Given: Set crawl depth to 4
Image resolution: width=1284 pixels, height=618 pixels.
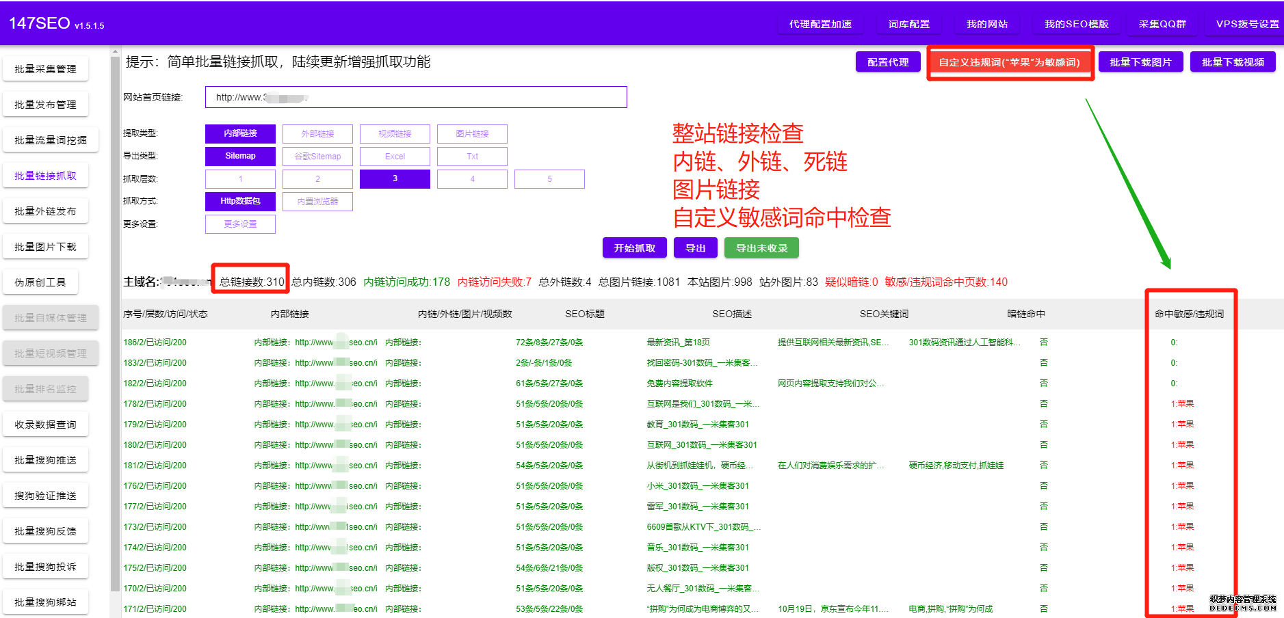Looking at the screenshot, I should point(472,178).
